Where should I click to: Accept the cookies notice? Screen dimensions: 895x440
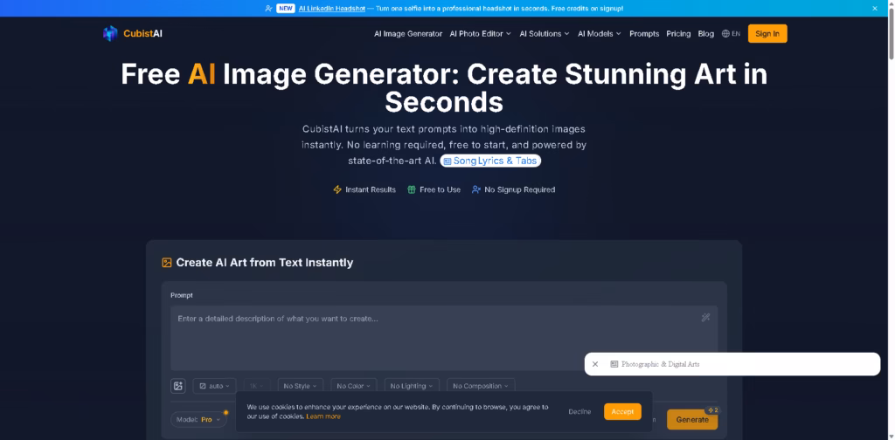(622, 411)
